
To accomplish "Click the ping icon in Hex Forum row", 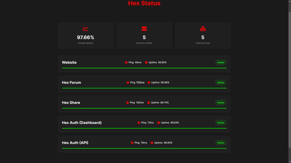I will click(128, 83).
